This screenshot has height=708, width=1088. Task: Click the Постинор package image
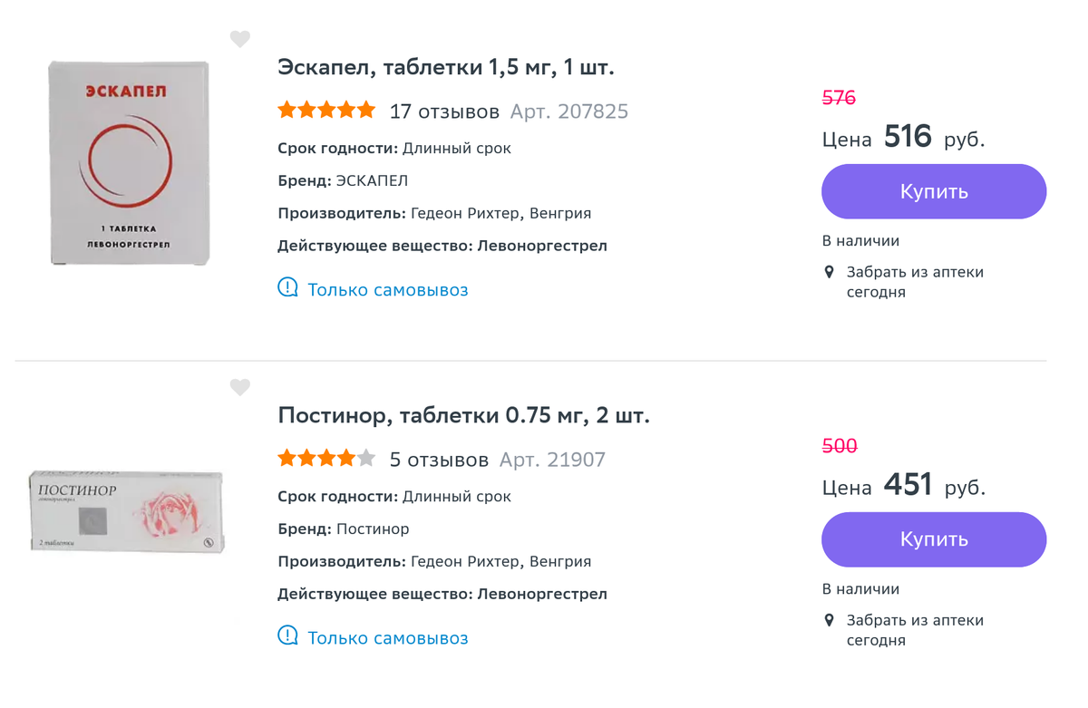[127, 511]
